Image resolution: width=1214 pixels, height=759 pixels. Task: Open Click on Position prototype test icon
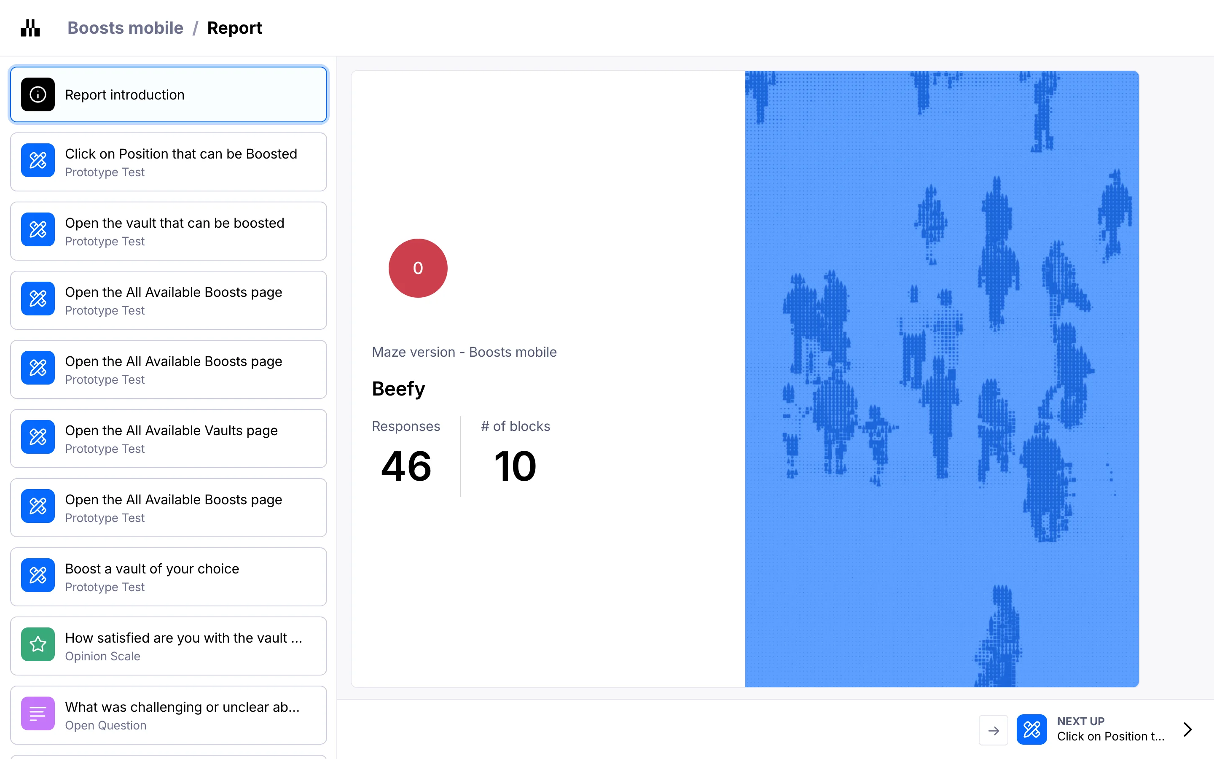(38, 161)
